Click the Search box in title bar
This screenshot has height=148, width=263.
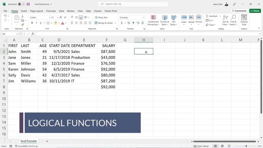click(x=133, y=4)
